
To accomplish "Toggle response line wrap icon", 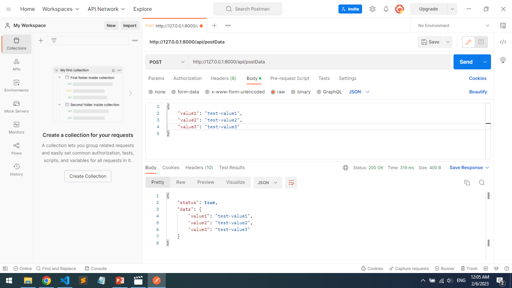I will (291, 183).
